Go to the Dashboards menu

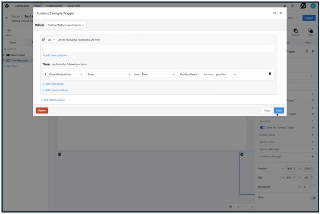(22, 6)
